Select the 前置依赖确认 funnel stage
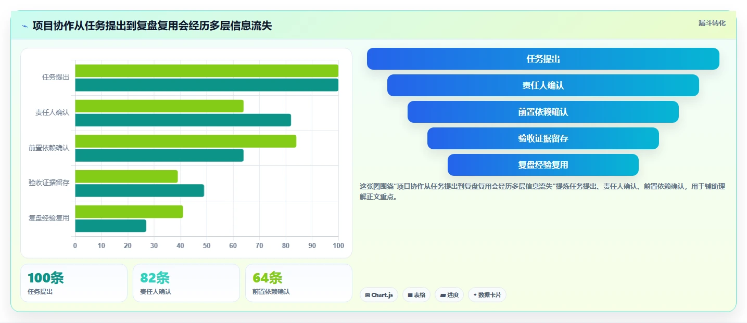Image resolution: width=747 pixels, height=323 pixels. click(543, 112)
